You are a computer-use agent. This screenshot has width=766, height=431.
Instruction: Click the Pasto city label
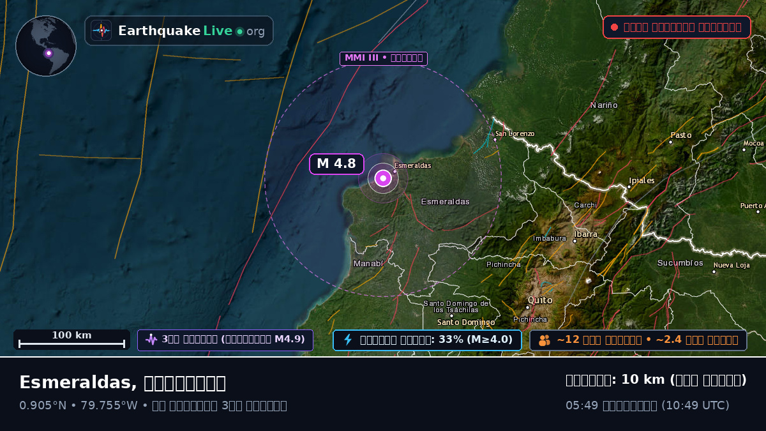click(681, 135)
